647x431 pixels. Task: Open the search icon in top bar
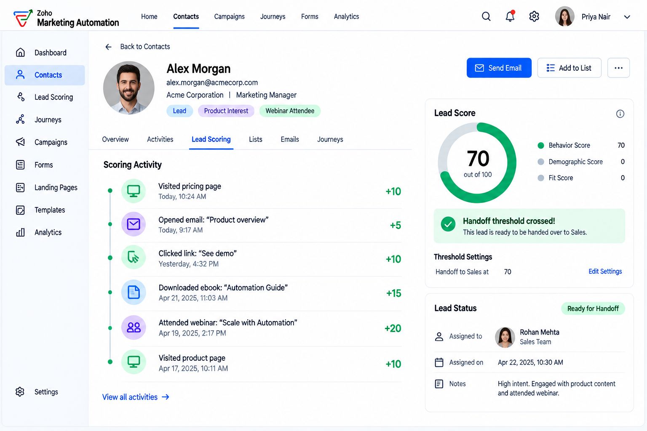486,16
